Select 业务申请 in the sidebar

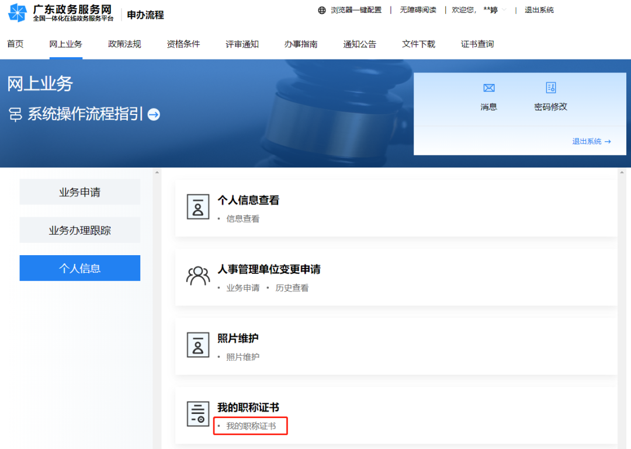click(79, 192)
